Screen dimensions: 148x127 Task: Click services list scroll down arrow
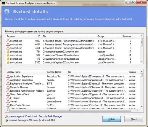pos(141,107)
